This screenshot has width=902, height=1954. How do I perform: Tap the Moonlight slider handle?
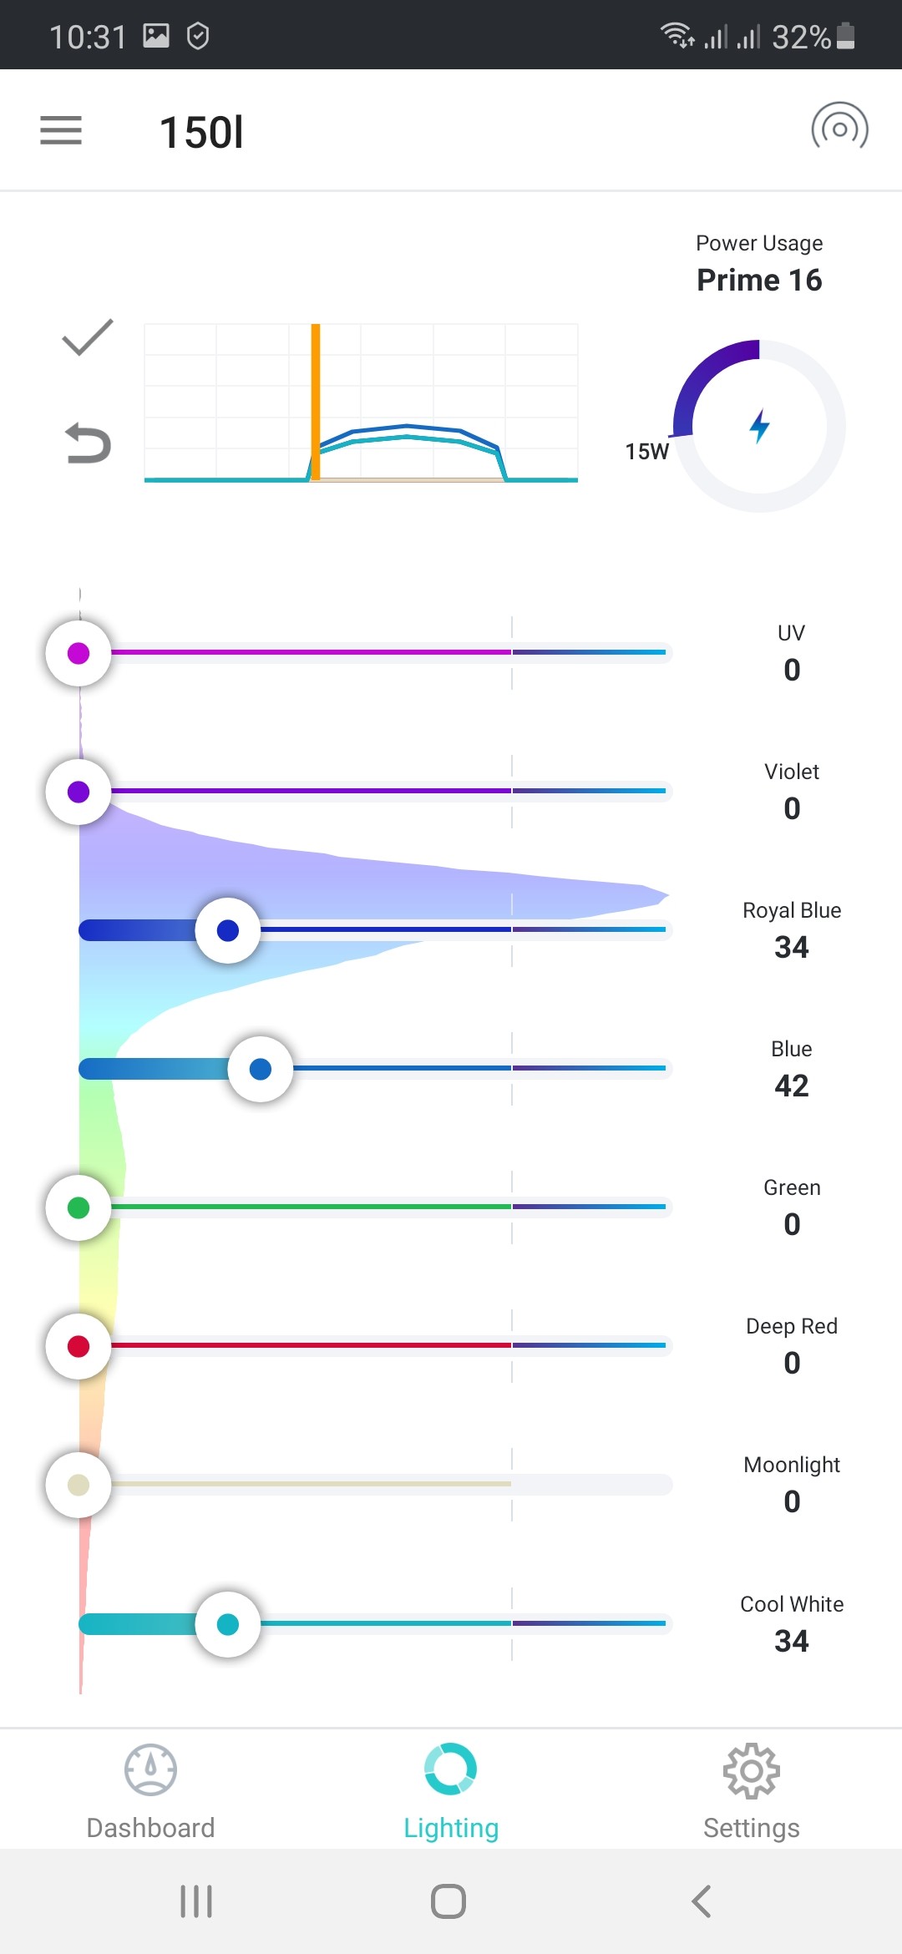point(79,1485)
